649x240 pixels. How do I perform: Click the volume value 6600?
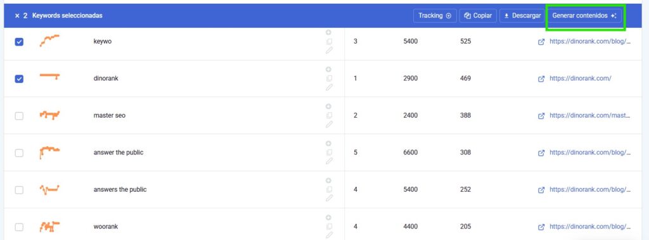410,152
